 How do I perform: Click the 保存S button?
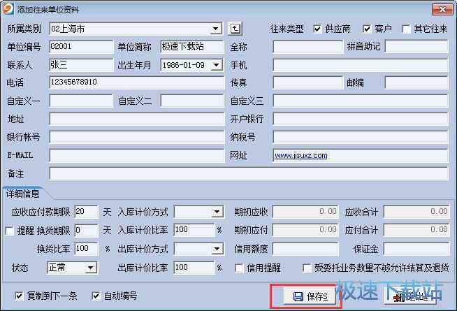310,296
